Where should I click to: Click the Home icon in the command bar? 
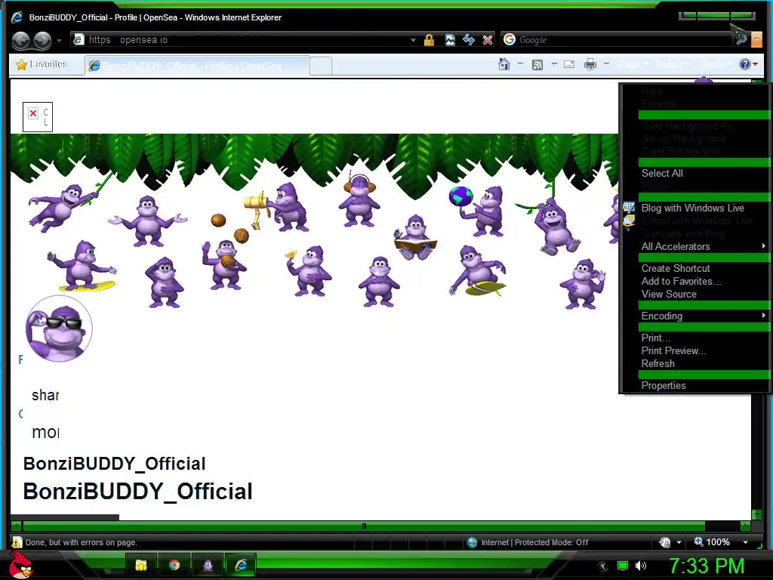pos(504,64)
